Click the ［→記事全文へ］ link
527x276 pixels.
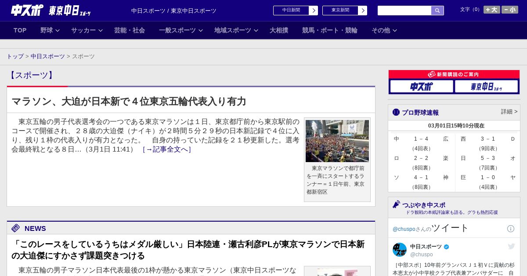pyautogui.click(x=167, y=149)
